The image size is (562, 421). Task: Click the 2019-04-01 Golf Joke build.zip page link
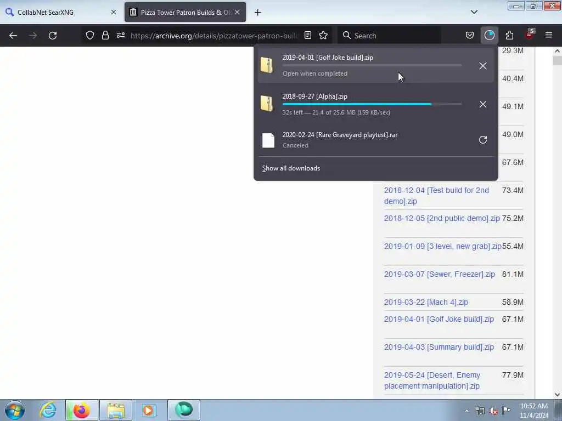[439, 319]
